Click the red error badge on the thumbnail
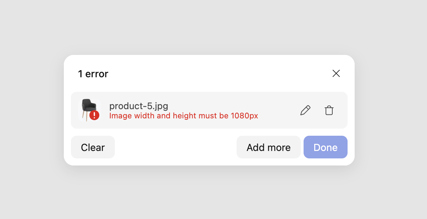 [94, 114]
